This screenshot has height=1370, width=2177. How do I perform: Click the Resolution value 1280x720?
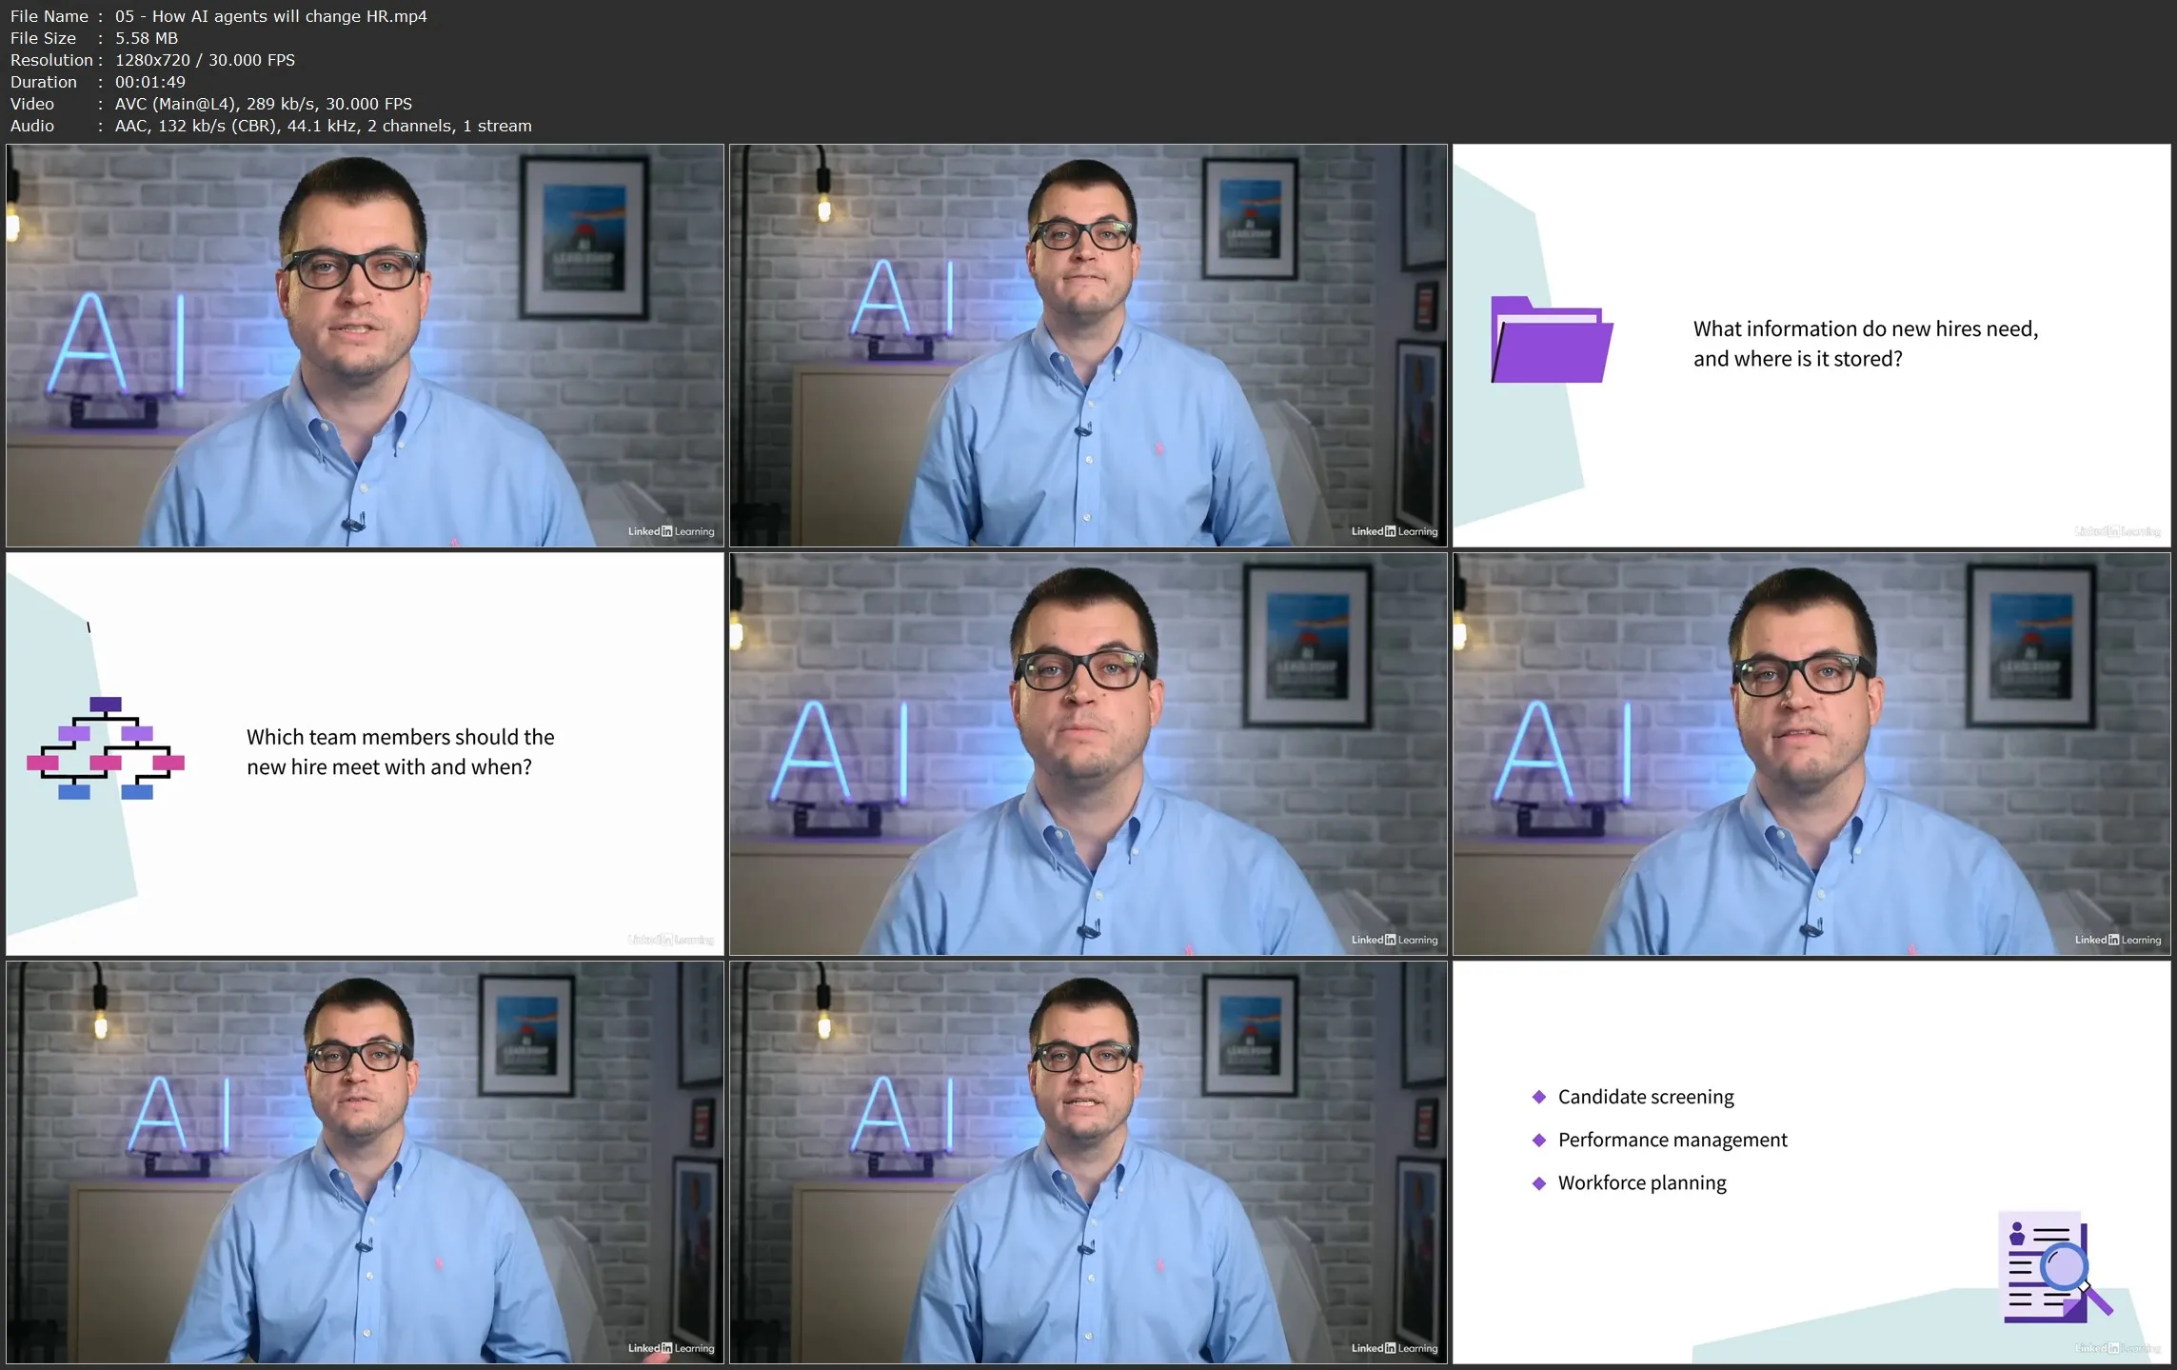point(152,60)
